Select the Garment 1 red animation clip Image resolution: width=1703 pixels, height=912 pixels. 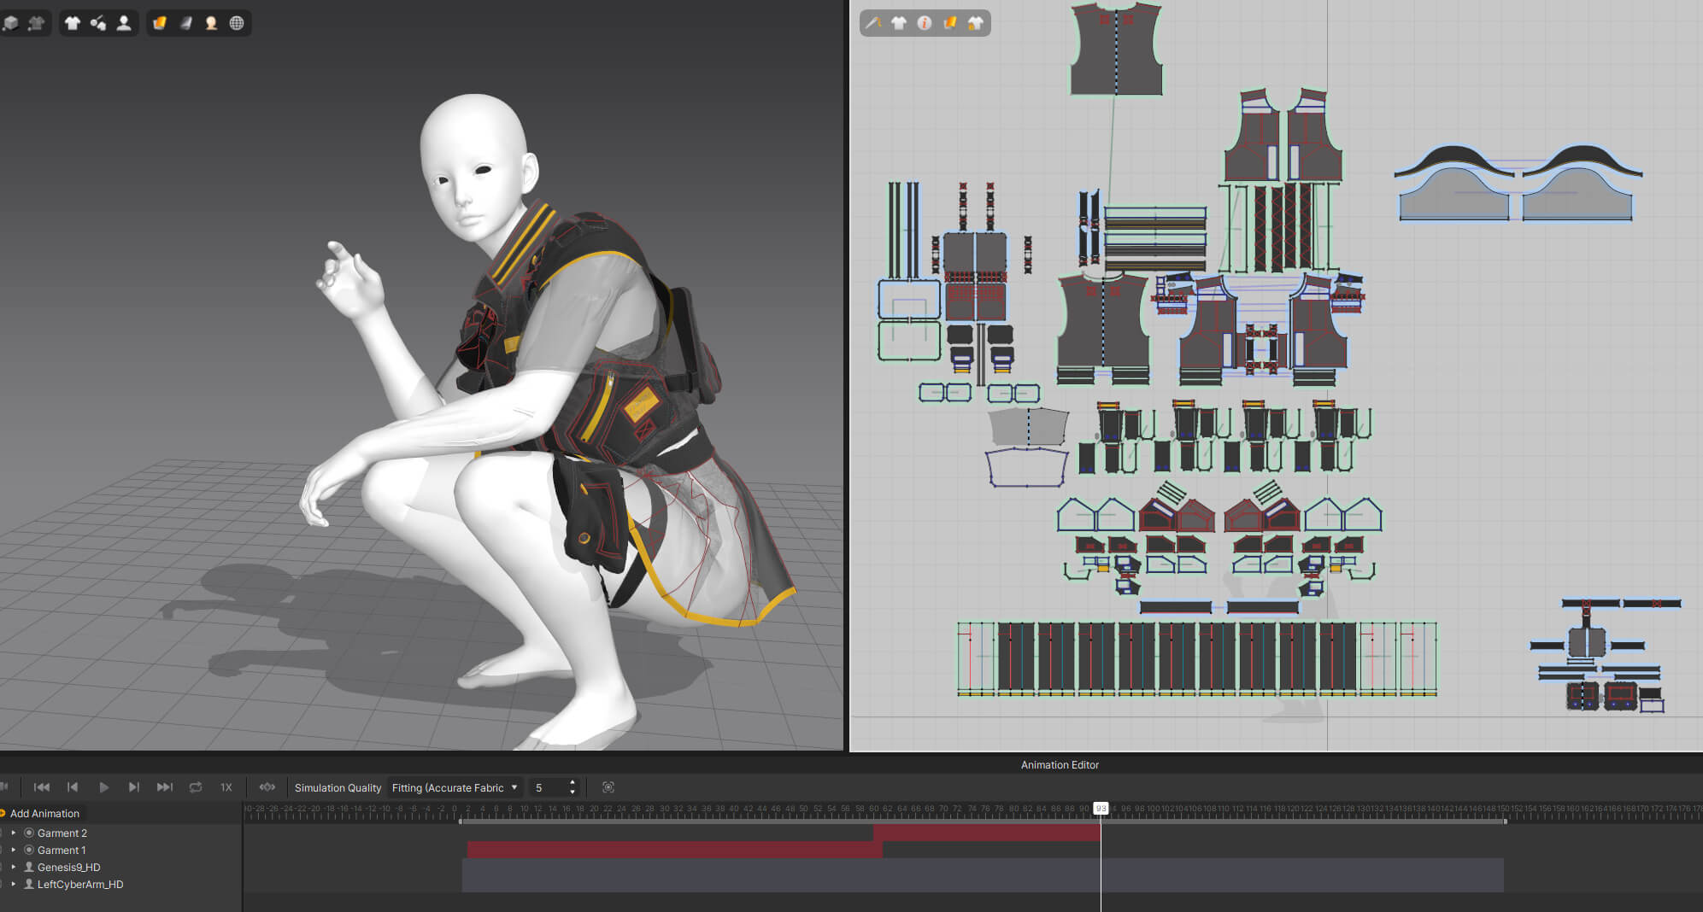(674, 850)
